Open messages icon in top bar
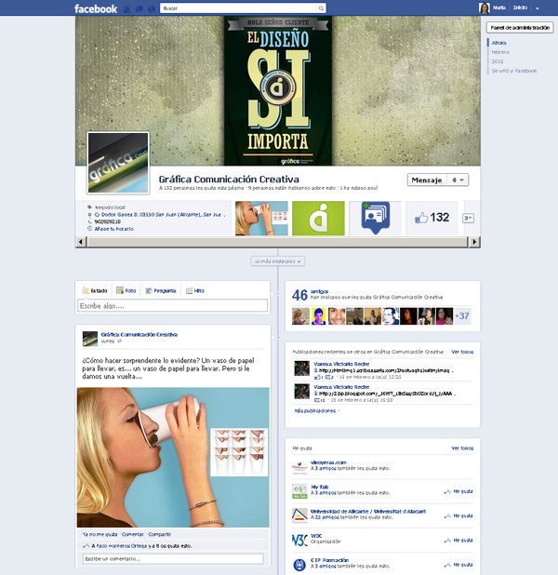This screenshot has width=558, height=575. 139,8
